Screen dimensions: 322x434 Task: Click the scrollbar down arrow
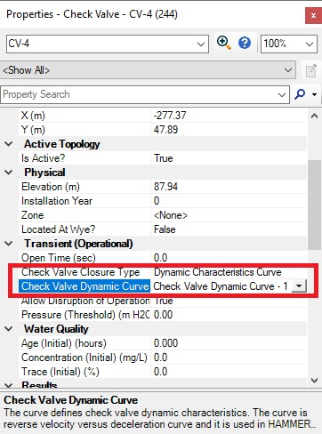(x=314, y=381)
